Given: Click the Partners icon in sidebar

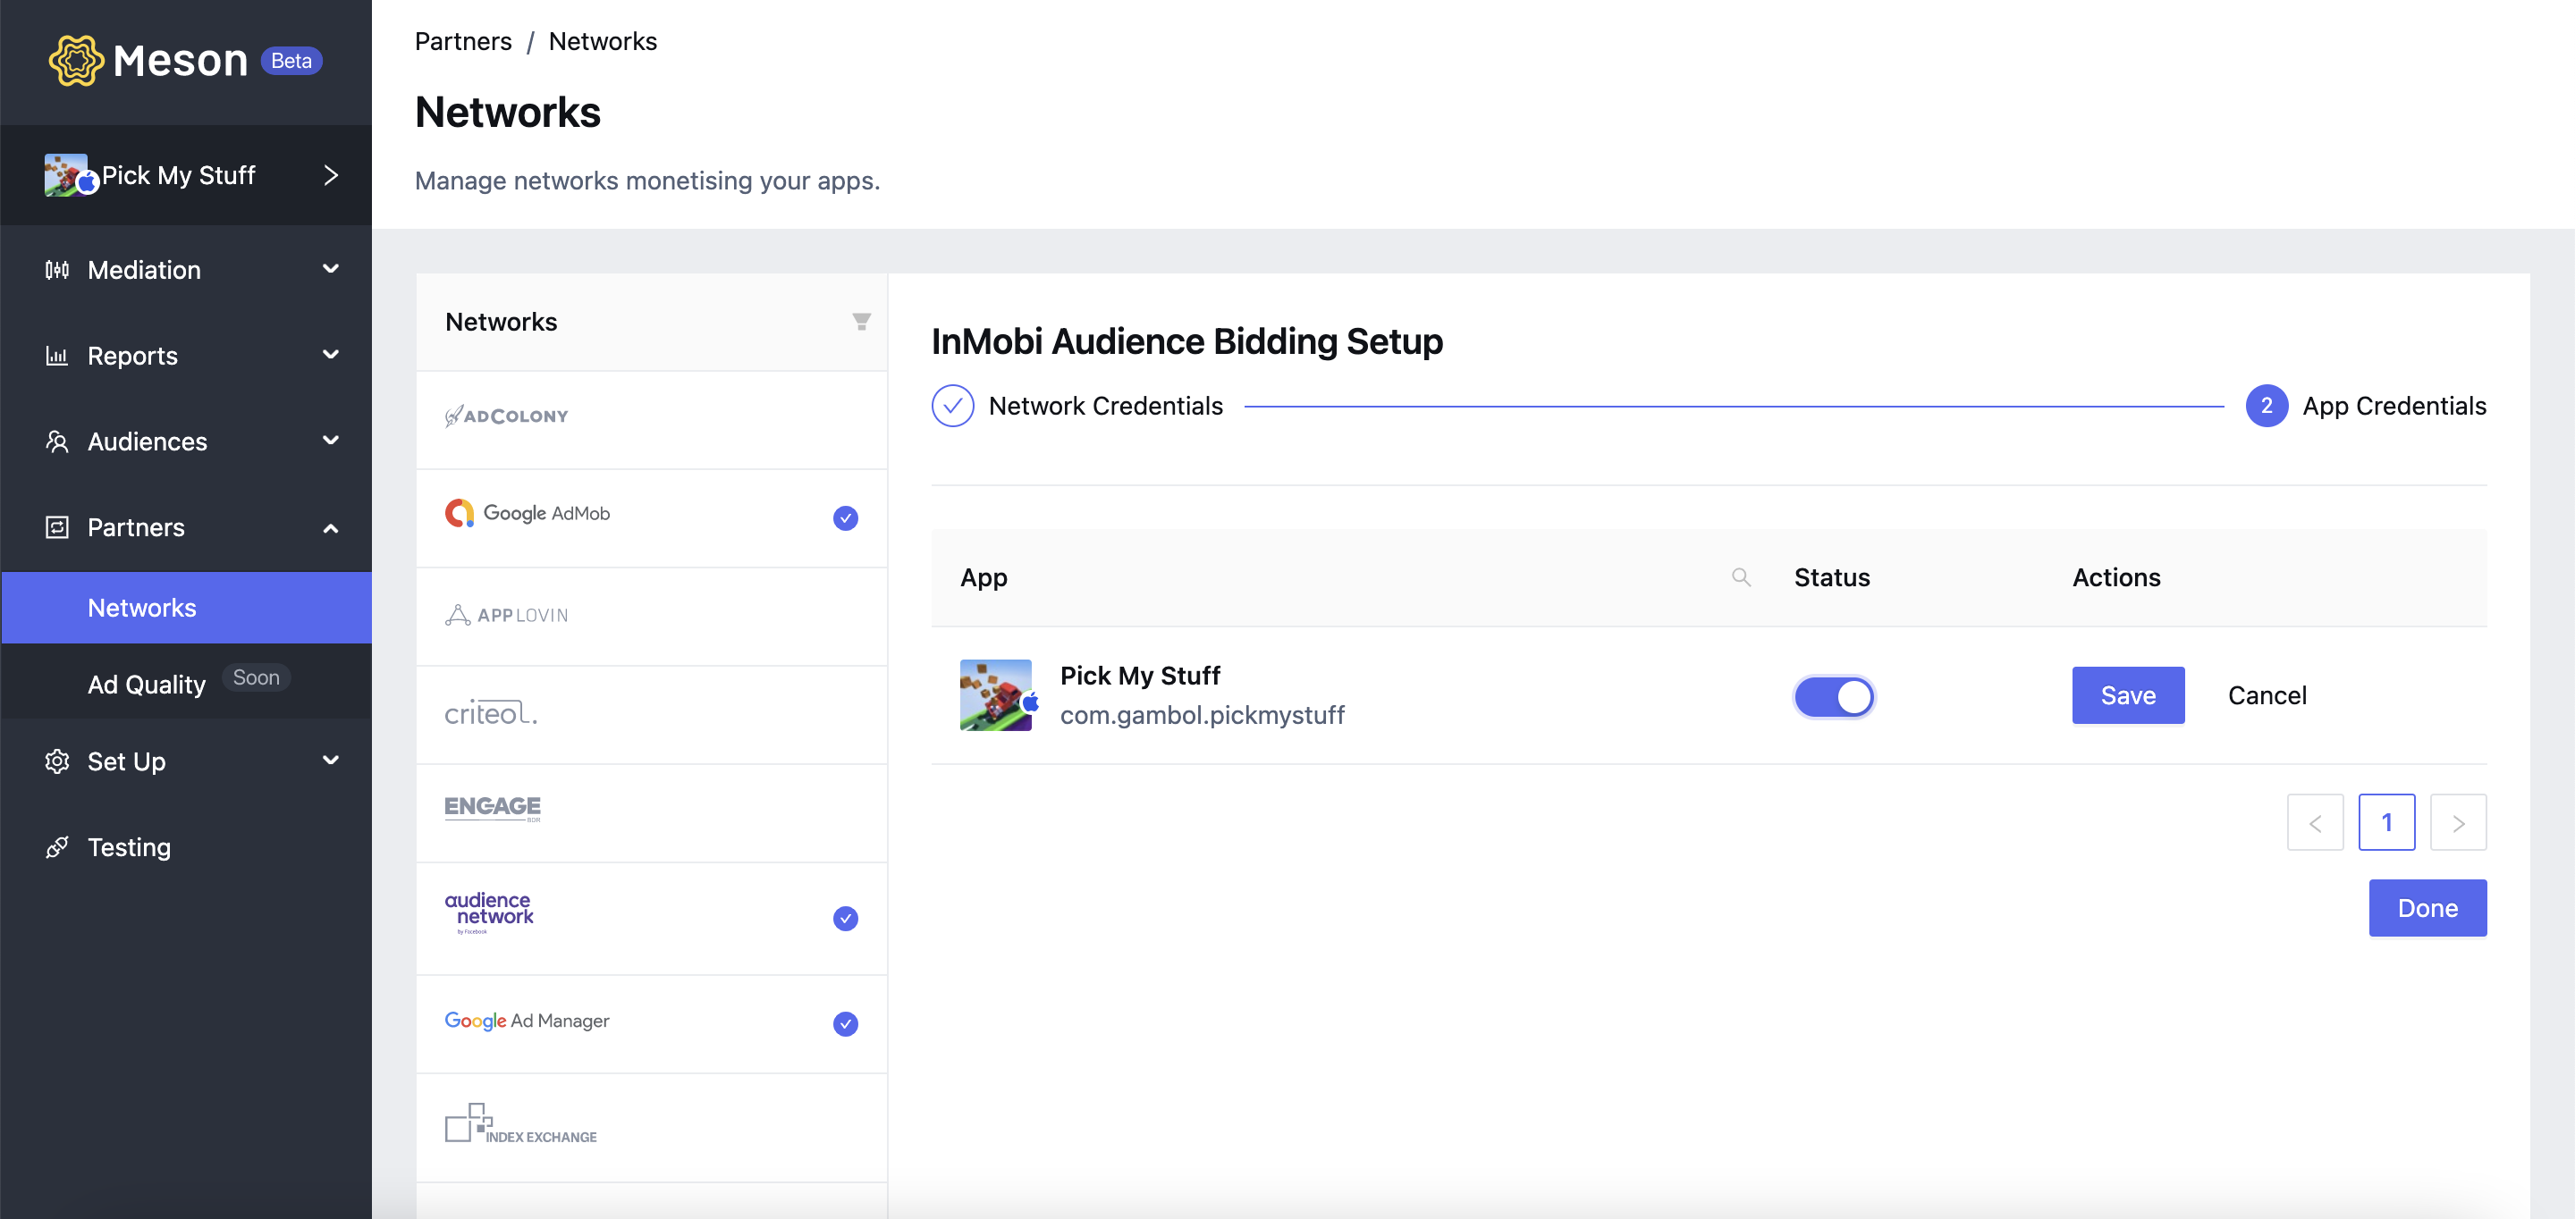Looking at the screenshot, I should coord(57,527).
